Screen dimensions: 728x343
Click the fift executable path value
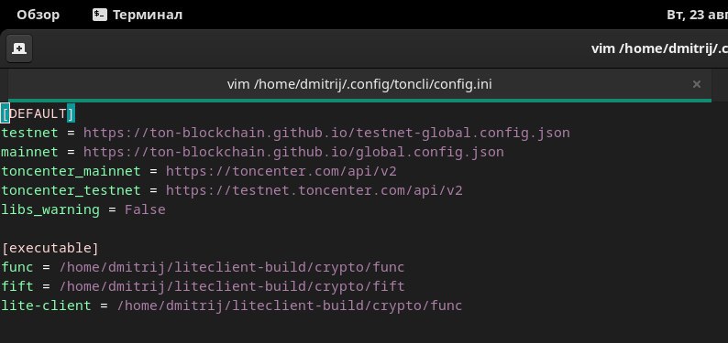(x=232, y=286)
